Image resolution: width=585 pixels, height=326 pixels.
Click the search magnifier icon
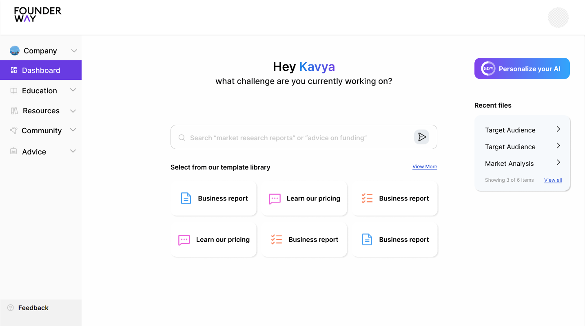click(182, 138)
